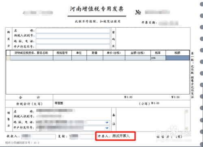The width and height of the screenshot is (203, 147).
Task: Click the reviewer (复核) input field
Action: [x=83, y=136]
